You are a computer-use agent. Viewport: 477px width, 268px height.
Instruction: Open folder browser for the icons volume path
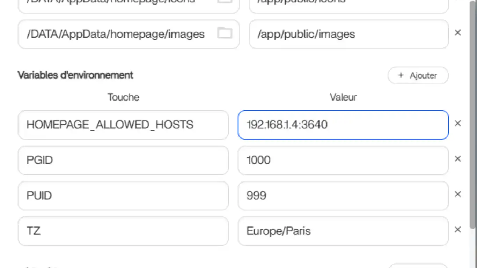pos(226,2)
